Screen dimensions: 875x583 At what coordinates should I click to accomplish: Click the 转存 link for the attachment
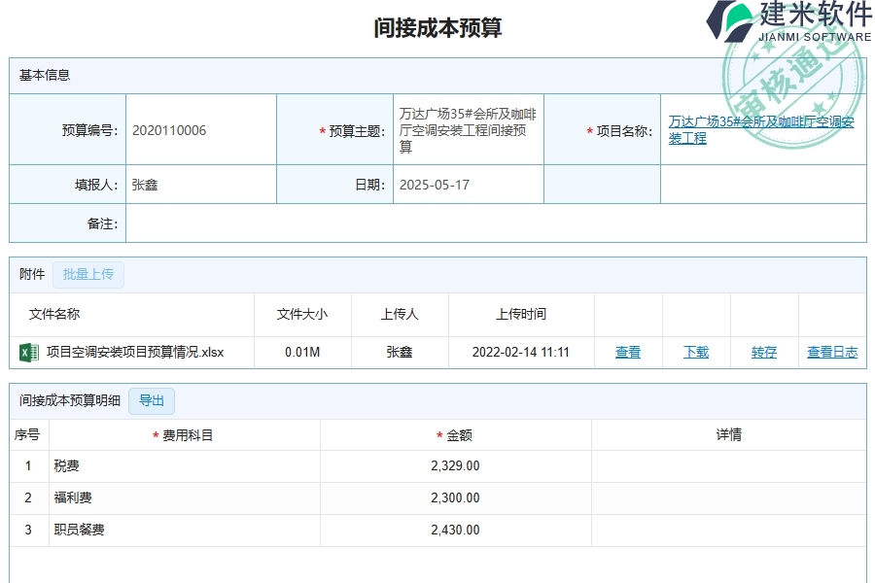pyautogui.click(x=764, y=352)
